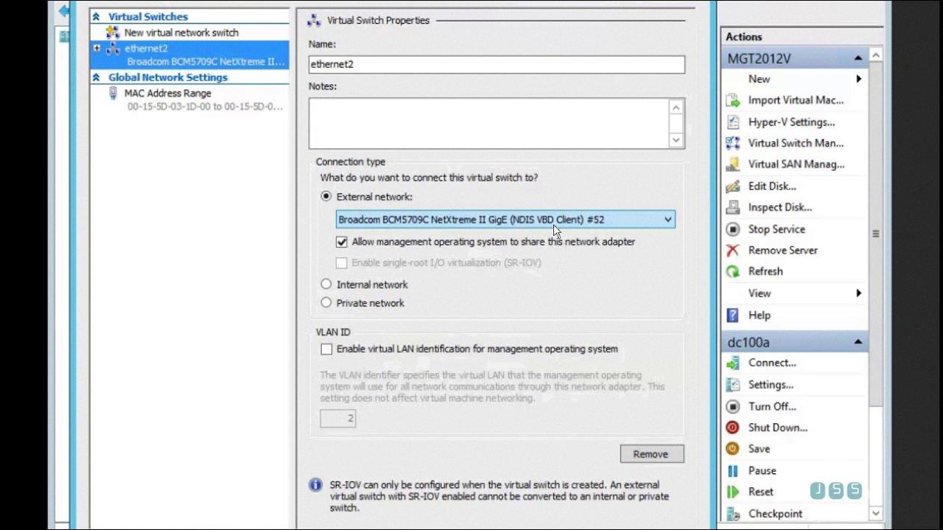Image resolution: width=943 pixels, height=530 pixels.
Task: Click the MAC Address Range icon
Action: click(113, 93)
